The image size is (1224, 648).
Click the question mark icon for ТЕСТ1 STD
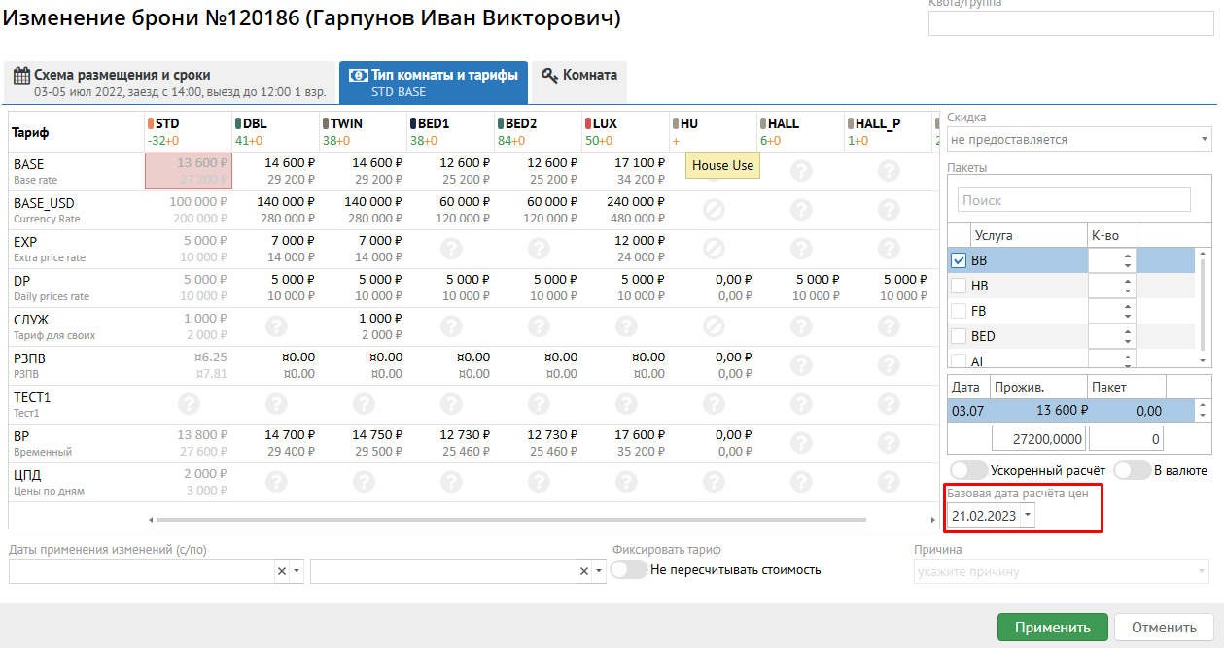coord(189,403)
